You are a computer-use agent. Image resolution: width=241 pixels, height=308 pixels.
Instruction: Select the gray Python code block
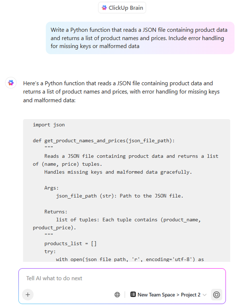tap(127, 190)
